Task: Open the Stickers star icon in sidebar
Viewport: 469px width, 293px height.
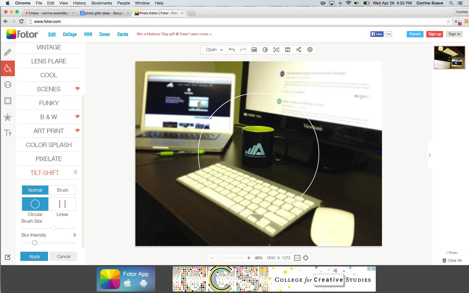Action: 8,117
